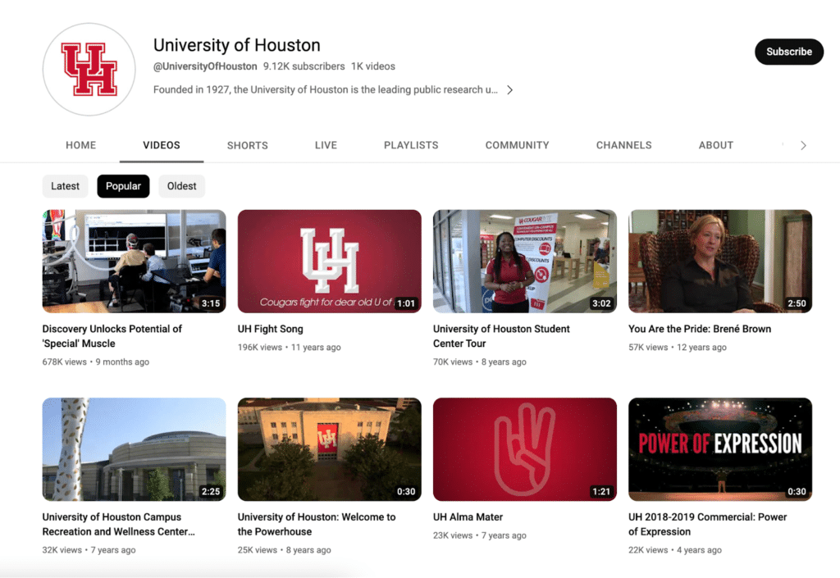Click '196K views • 11 years ago' text
Viewport: 840px width, 578px height.
tap(290, 348)
